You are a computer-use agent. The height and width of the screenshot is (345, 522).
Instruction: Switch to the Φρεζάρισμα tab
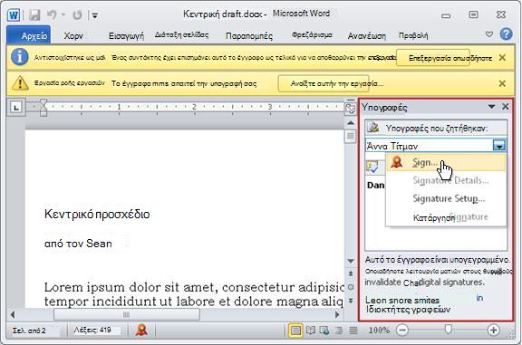click(312, 35)
